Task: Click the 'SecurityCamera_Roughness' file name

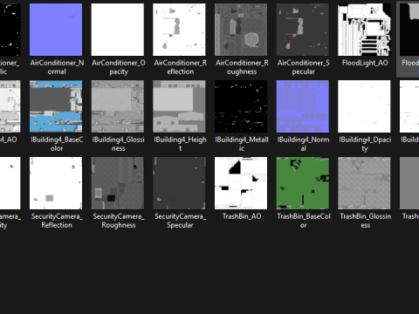Action: (119, 221)
